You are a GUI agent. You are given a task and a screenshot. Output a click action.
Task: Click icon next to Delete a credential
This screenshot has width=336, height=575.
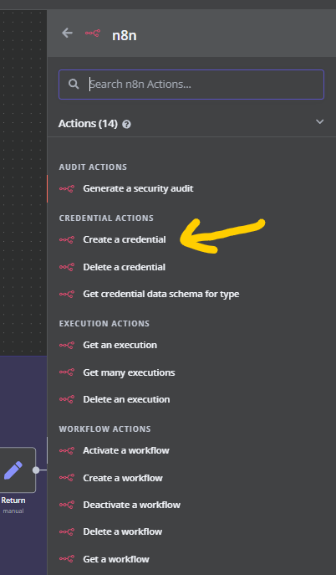pos(67,267)
